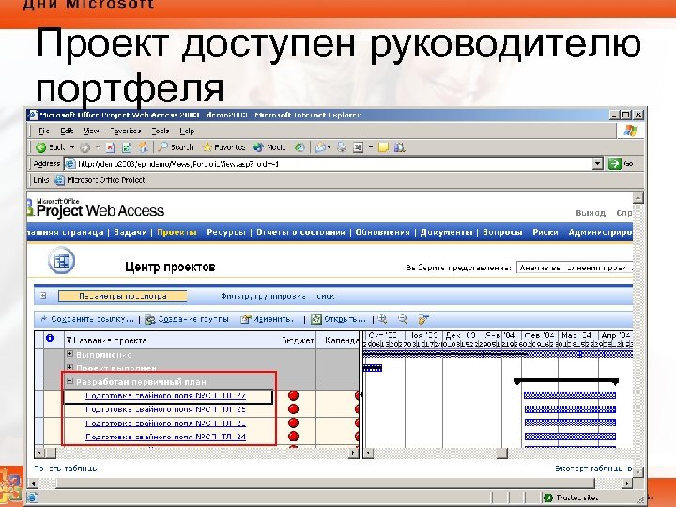The image size is (676, 507).
Task: Click the Edit page icon beside Print
Action: point(358,147)
